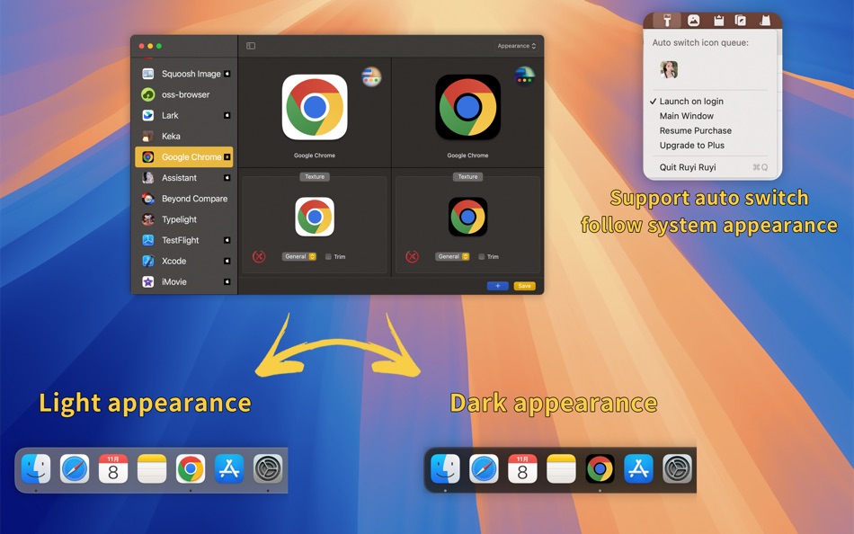Open Notes in the light appearance dock

152,468
